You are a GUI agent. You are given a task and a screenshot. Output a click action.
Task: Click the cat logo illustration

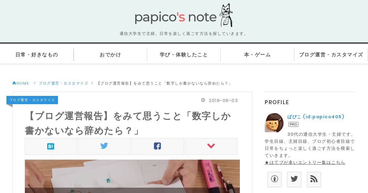pos(226,15)
